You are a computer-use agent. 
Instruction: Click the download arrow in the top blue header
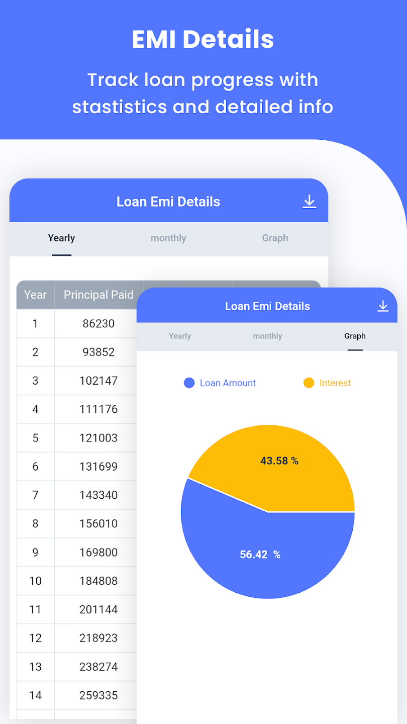[x=310, y=201]
